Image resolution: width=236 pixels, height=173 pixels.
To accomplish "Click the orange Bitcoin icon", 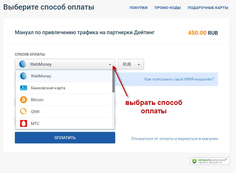I will tap(24, 100).
